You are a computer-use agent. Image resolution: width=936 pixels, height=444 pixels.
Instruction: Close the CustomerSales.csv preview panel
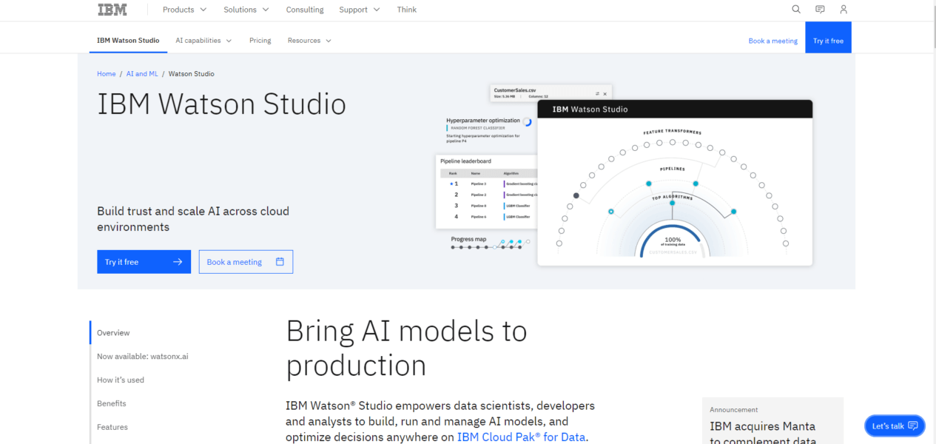pyautogui.click(x=604, y=93)
